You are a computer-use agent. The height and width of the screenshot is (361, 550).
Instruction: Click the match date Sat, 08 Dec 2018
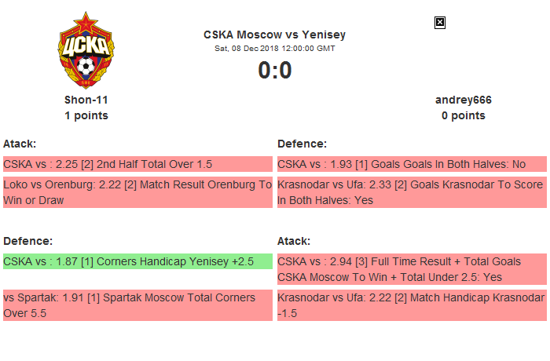tap(274, 48)
